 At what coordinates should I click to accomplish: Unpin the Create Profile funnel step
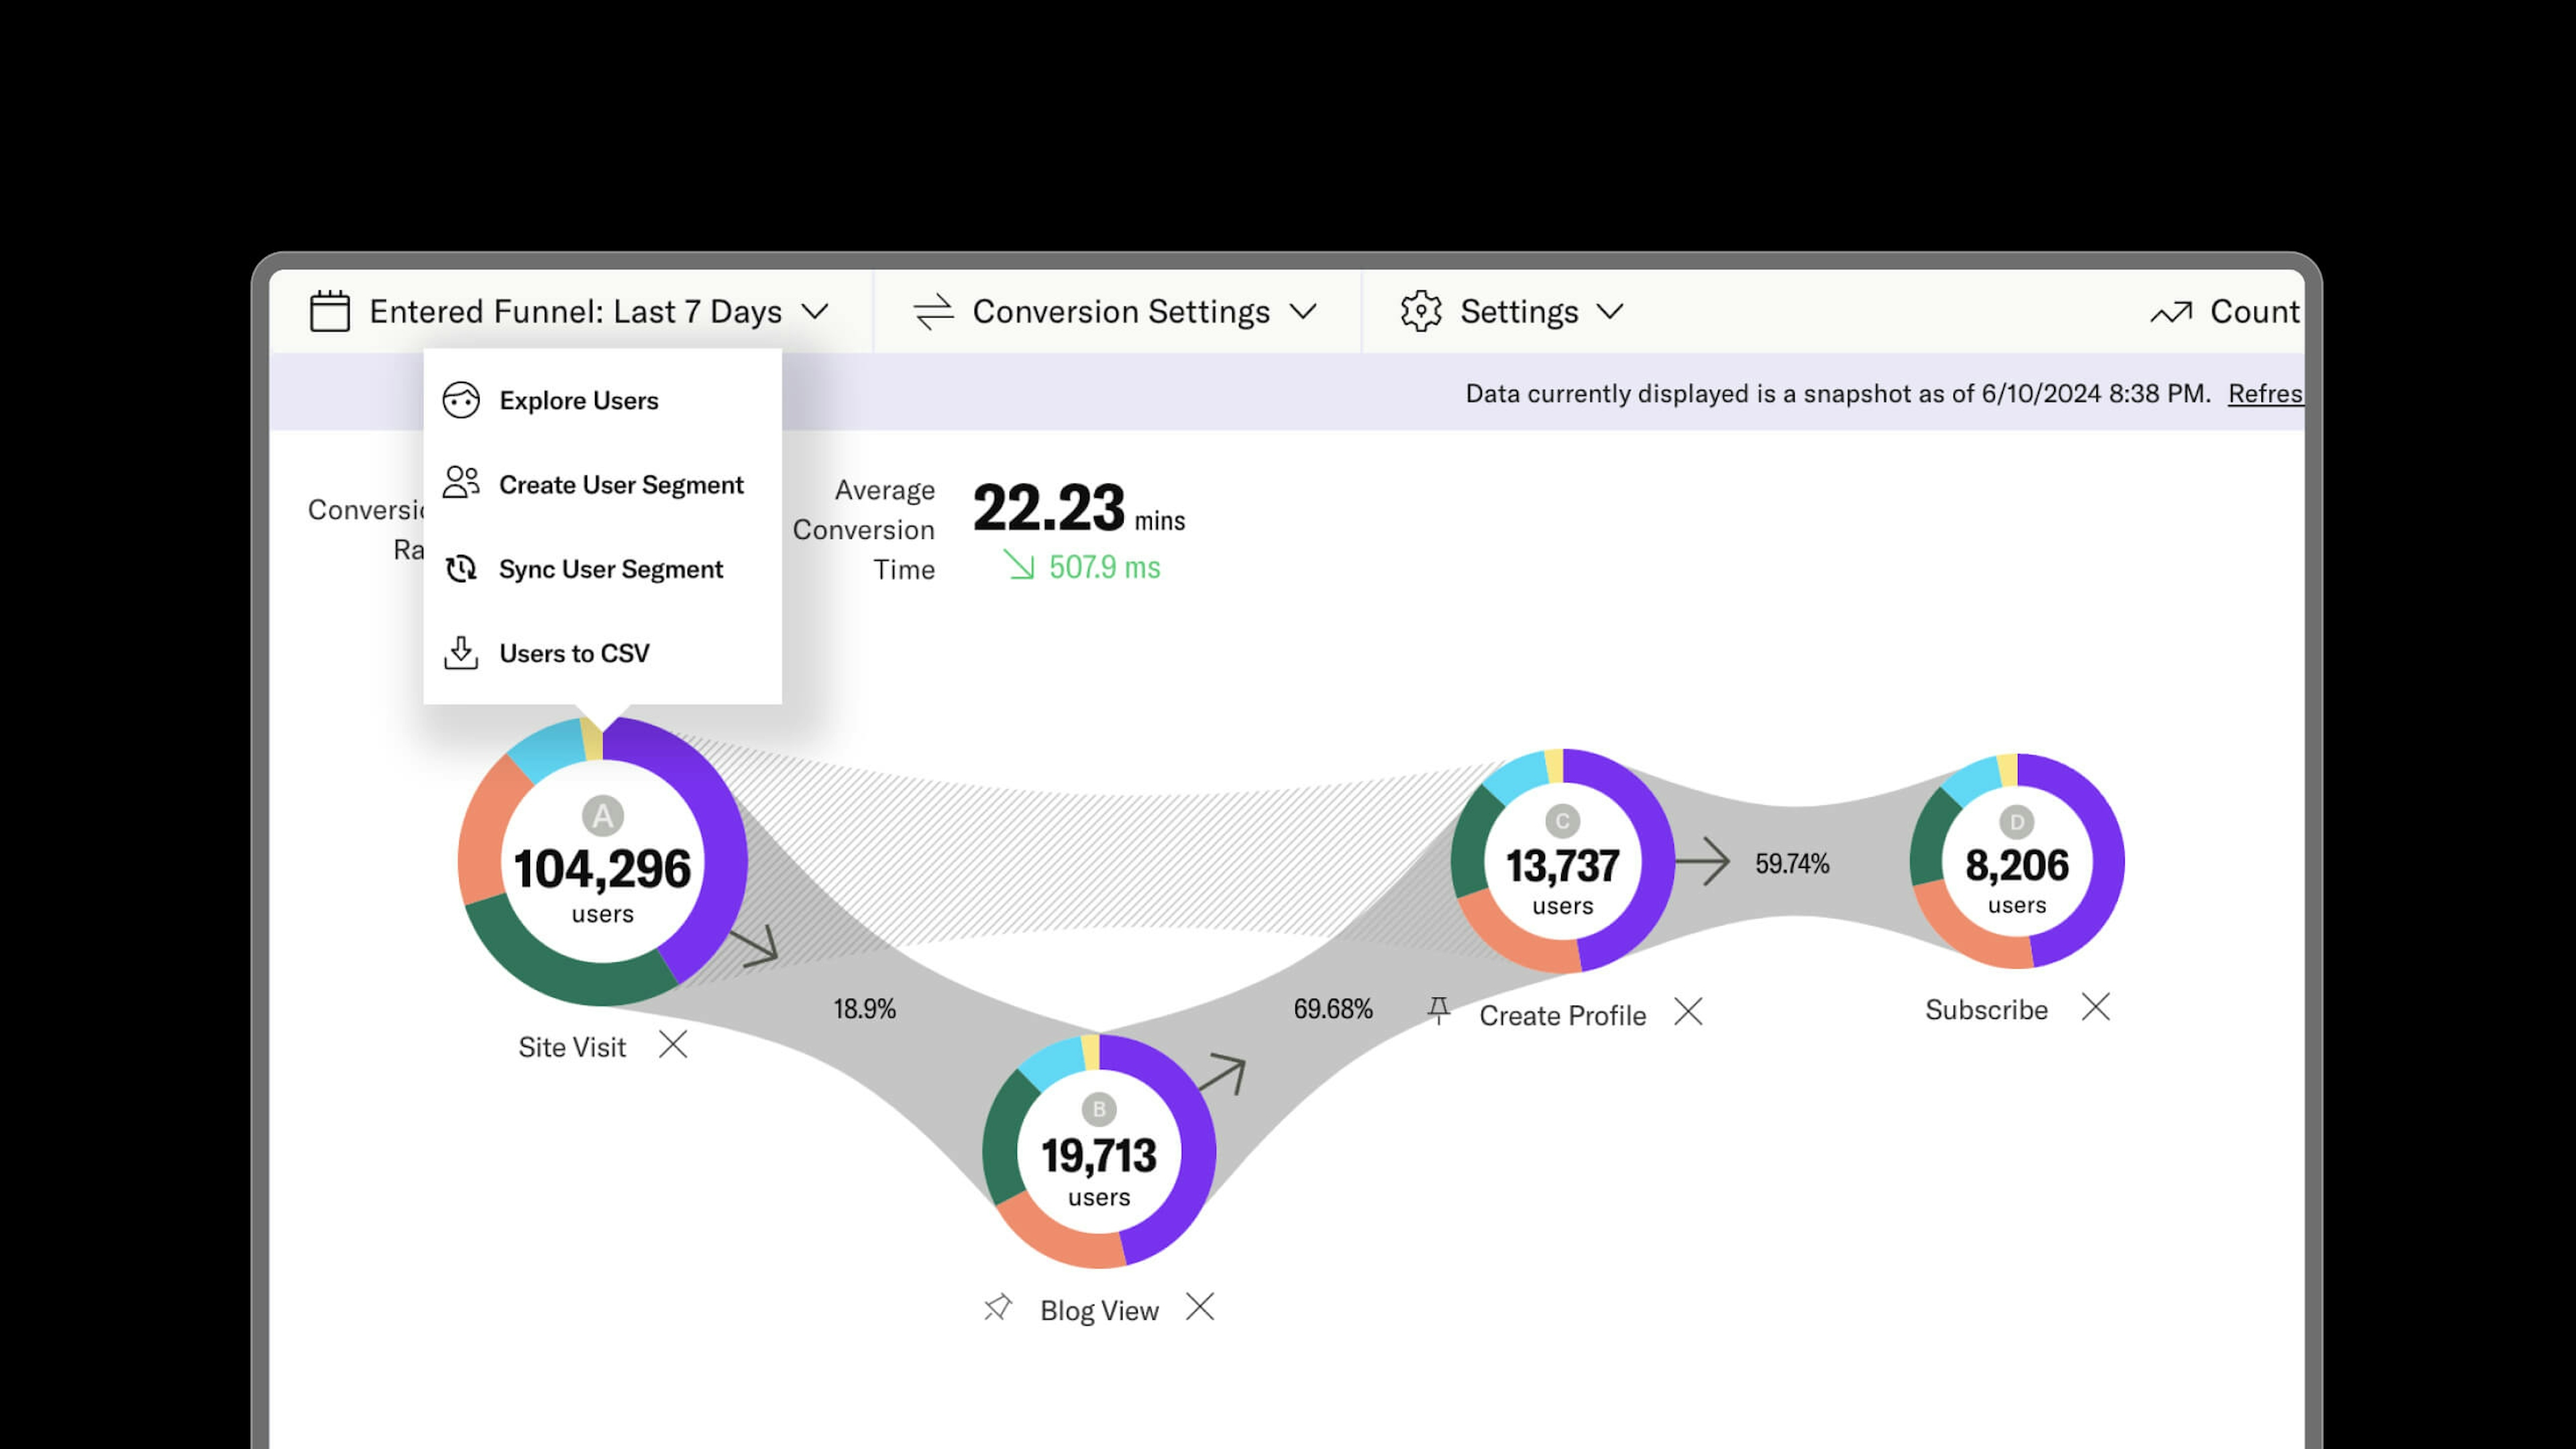[x=1440, y=1010]
